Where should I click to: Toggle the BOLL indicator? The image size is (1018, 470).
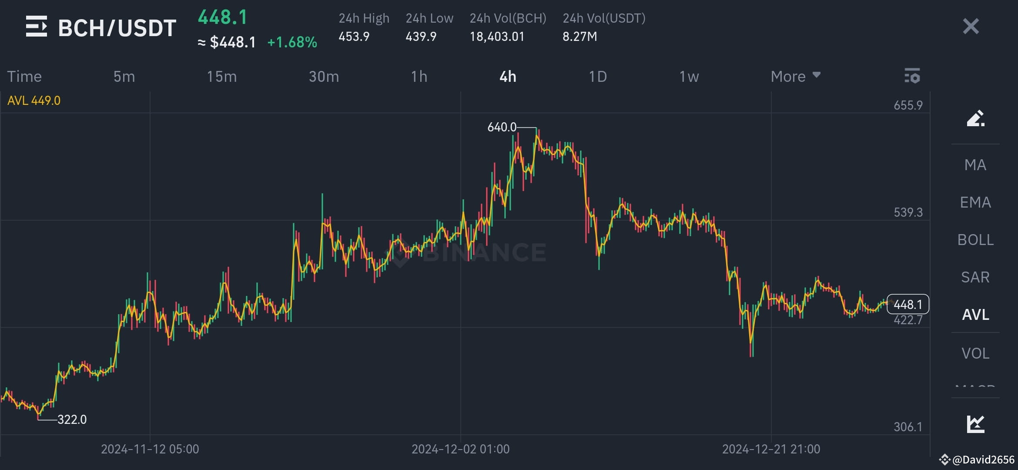pos(975,240)
